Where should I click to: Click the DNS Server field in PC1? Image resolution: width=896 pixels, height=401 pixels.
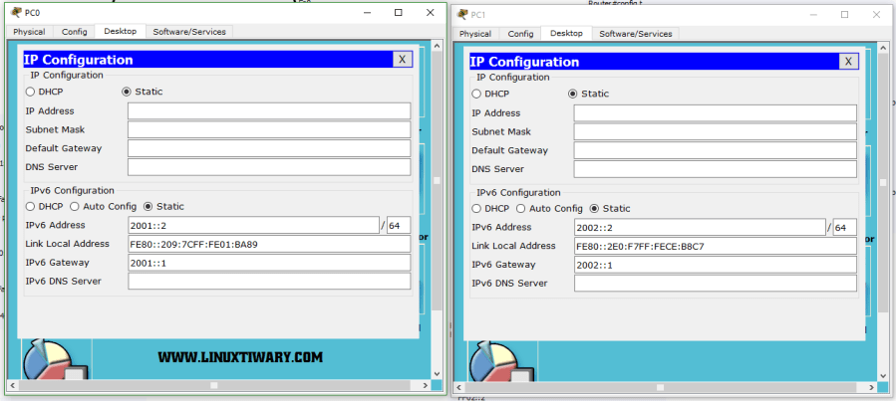(716, 169)
